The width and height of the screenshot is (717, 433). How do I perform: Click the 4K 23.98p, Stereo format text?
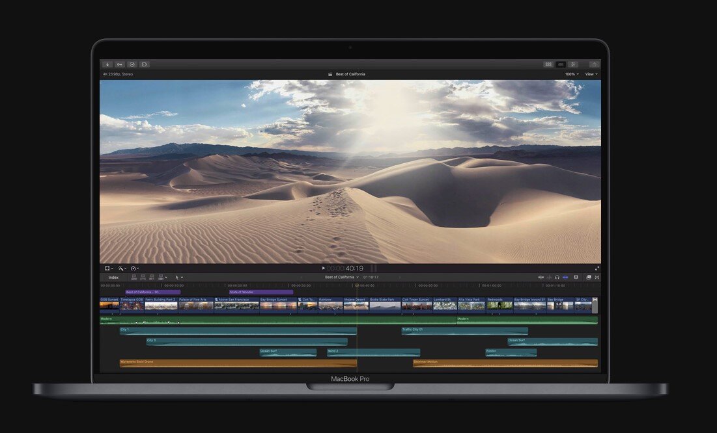pos(118,74)
